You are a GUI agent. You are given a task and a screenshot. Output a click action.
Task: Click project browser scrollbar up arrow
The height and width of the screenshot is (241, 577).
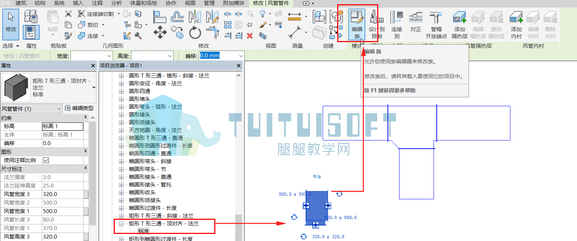tap(238, 75)
